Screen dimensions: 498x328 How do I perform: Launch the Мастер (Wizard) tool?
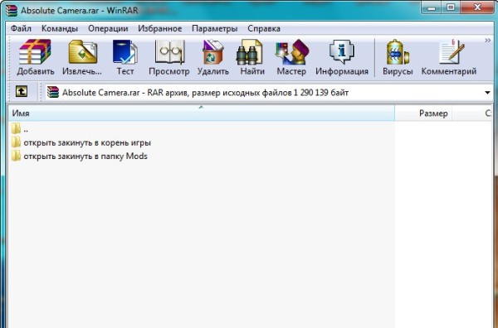pyautogui.click(x=291, y=57)
